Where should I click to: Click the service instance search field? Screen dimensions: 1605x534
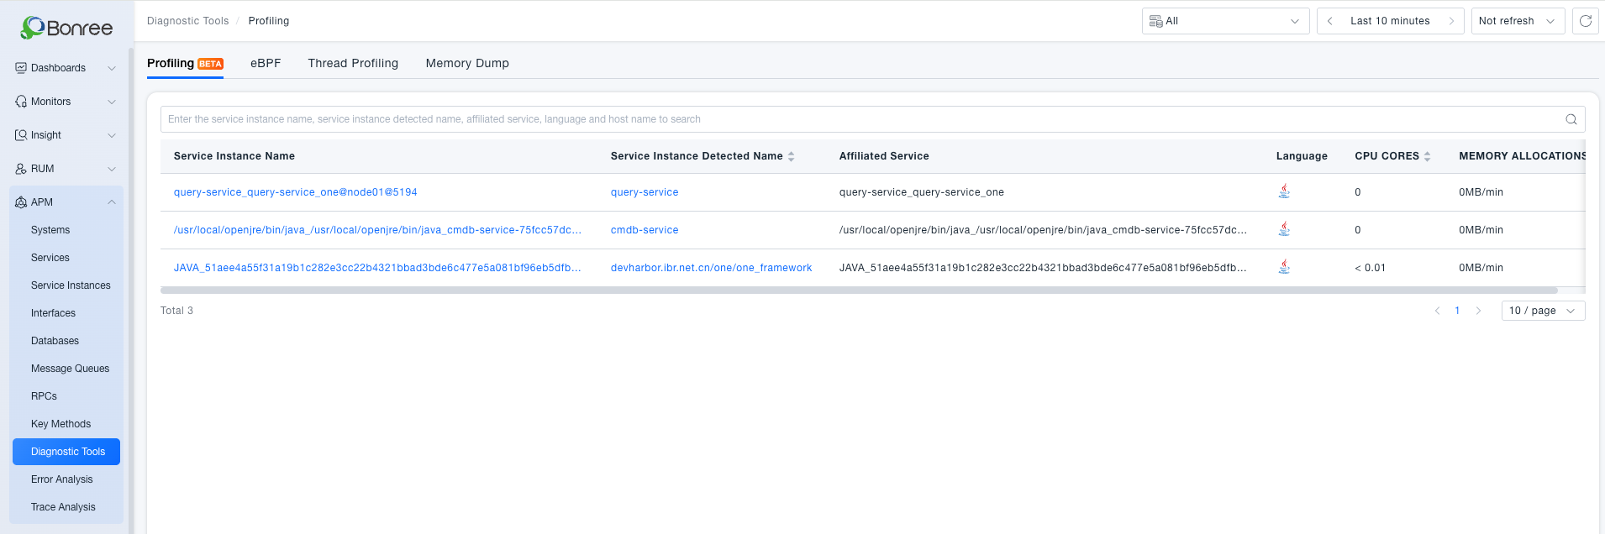click(x=872, y=119)
